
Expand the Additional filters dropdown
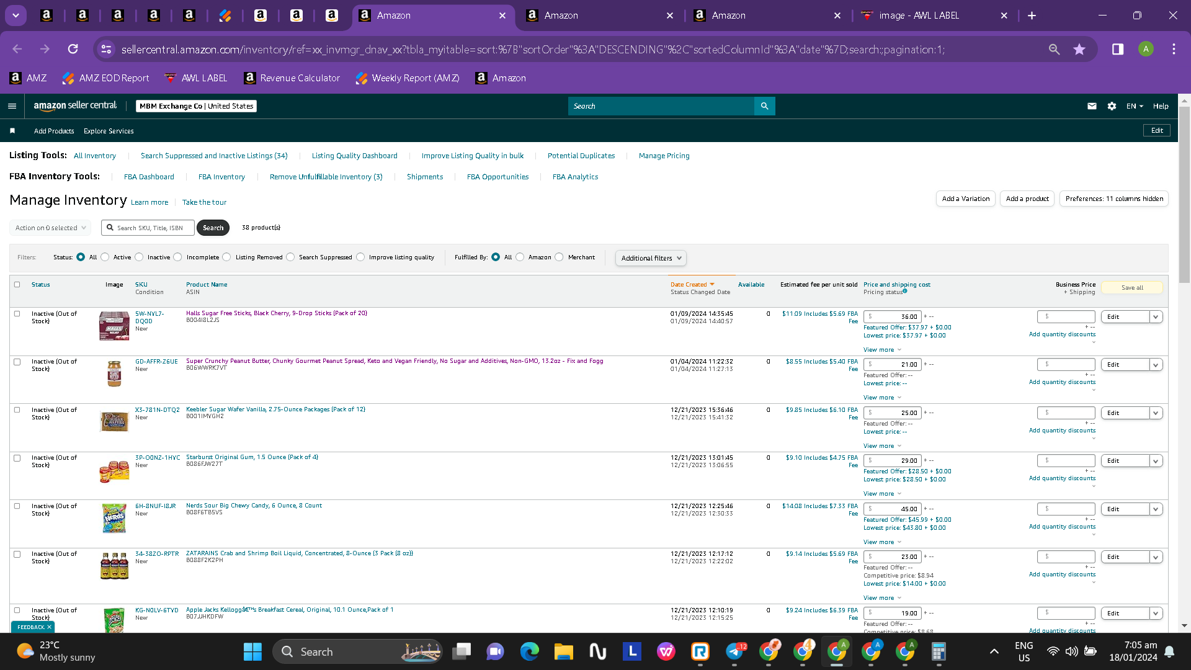(651, 258)
